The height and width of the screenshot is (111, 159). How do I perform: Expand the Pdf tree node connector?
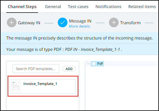pos(89,63)
